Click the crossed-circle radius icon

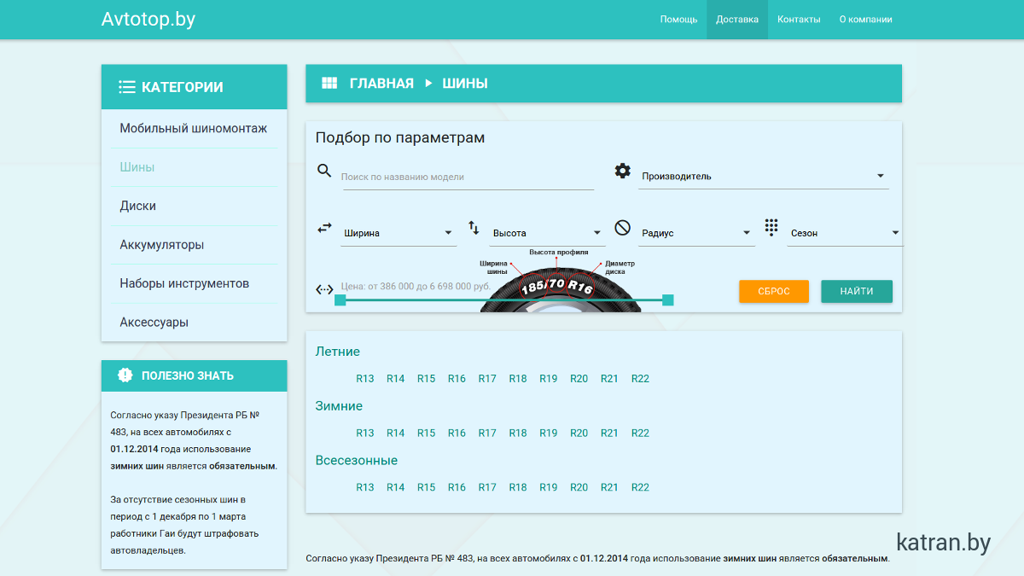click(623, 228)
